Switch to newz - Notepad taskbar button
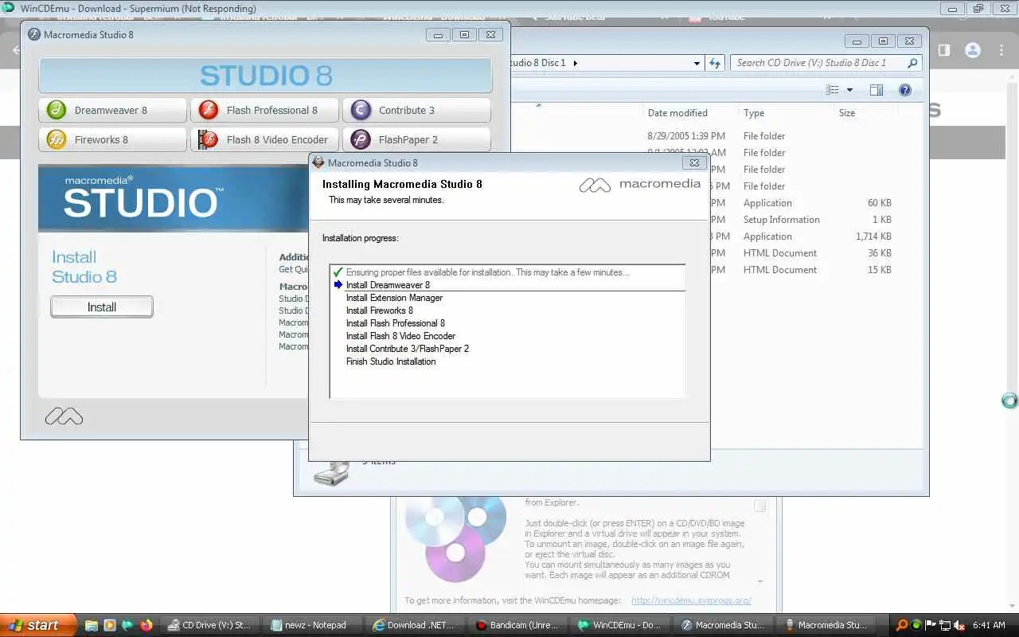 coord(313,625)
